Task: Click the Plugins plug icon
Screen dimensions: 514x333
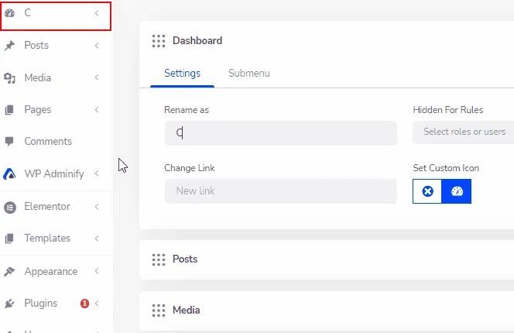Action: 9,303
